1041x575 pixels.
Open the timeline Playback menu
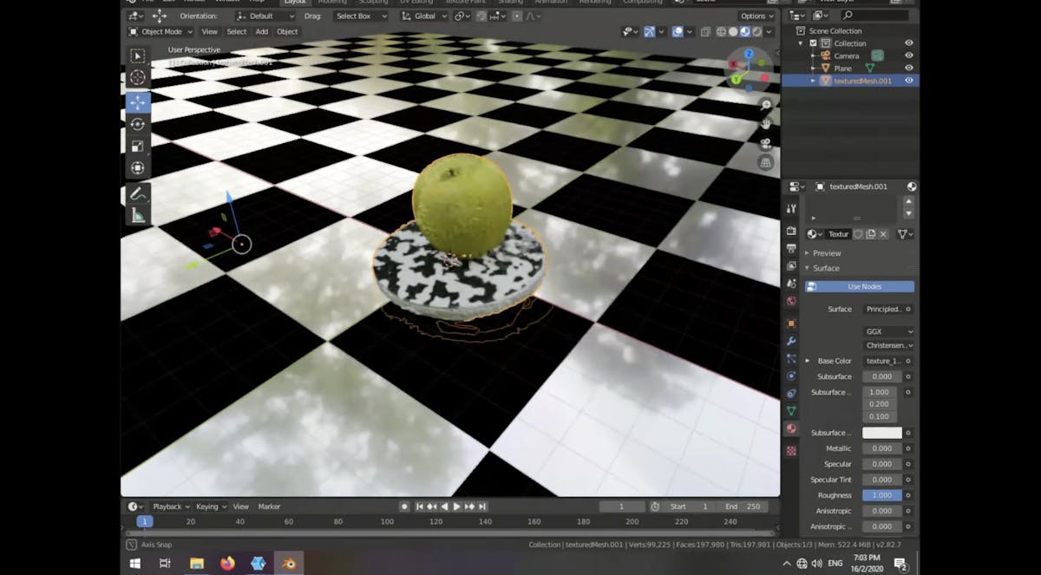click(x=171, y=506)
